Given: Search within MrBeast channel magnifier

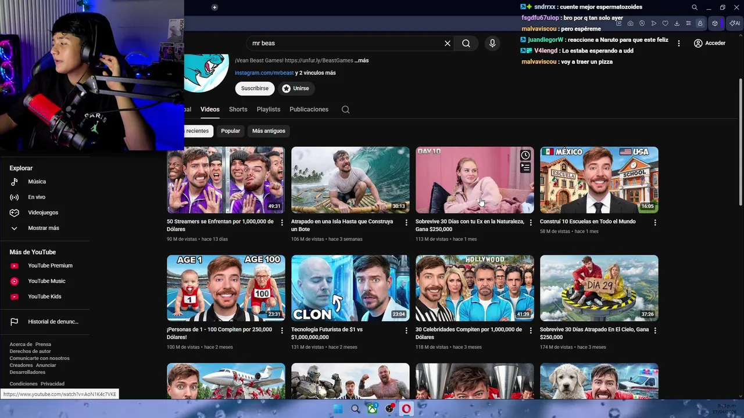Looking at the screenshot, I should point(346,109).
